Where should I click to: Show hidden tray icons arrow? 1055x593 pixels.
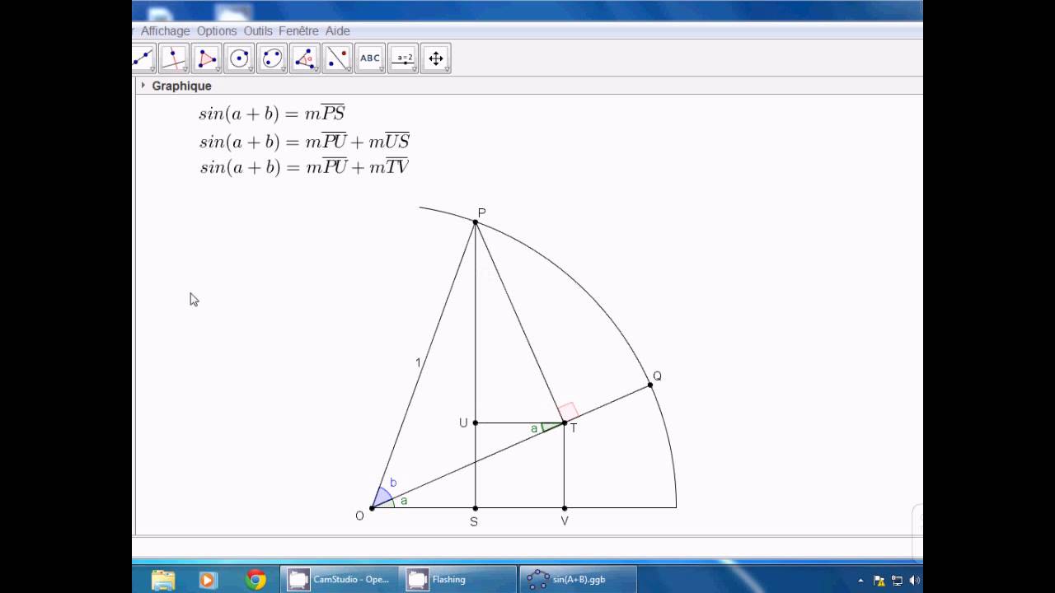click(860, 580)
